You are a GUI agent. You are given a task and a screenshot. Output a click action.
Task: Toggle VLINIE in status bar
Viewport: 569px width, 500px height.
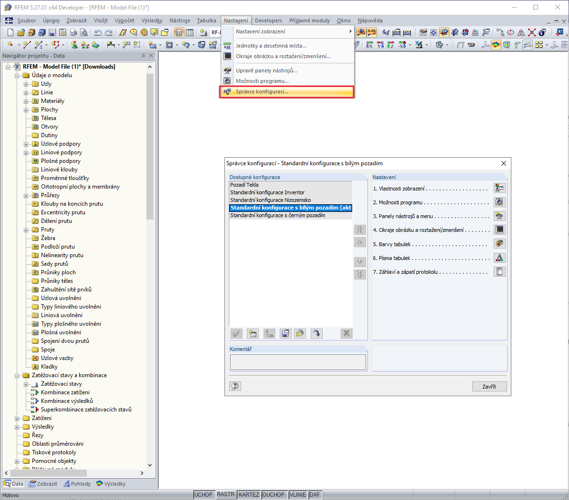tap(297, 495)
